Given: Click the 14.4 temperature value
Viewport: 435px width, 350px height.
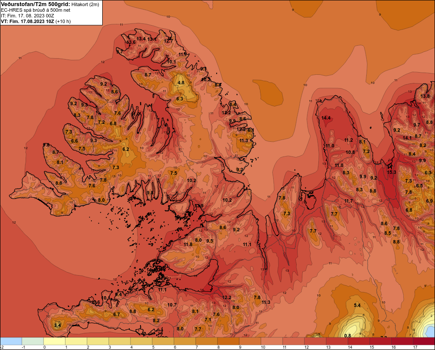Looking at the screenshot, I should [326, 118].
